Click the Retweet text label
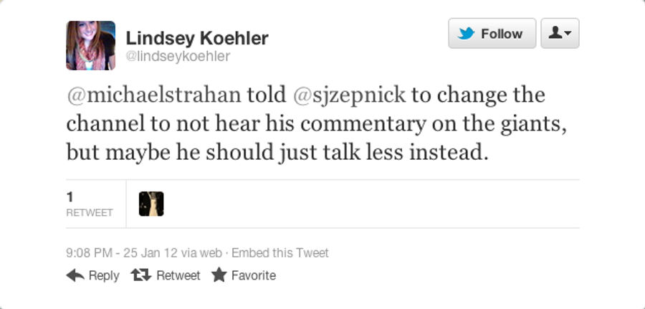Image resolution: width=645 pixels, height=309 pixels. point(178,275)
